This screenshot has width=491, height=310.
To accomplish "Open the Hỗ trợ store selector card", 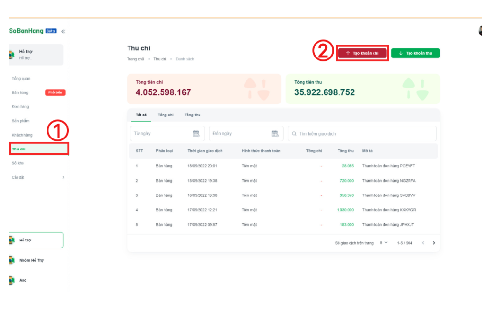I will (36, 55).
